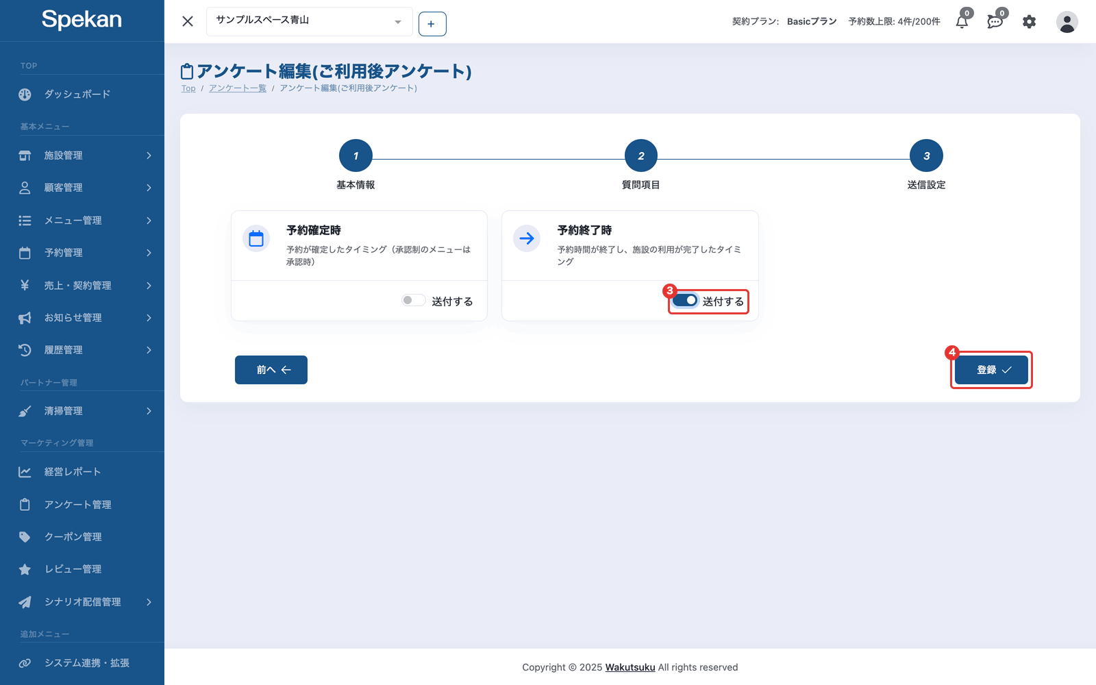1096x685 pixels.
Task: Enable 送付する toggle for 予約確定時
Action: (x=413, y=301)
